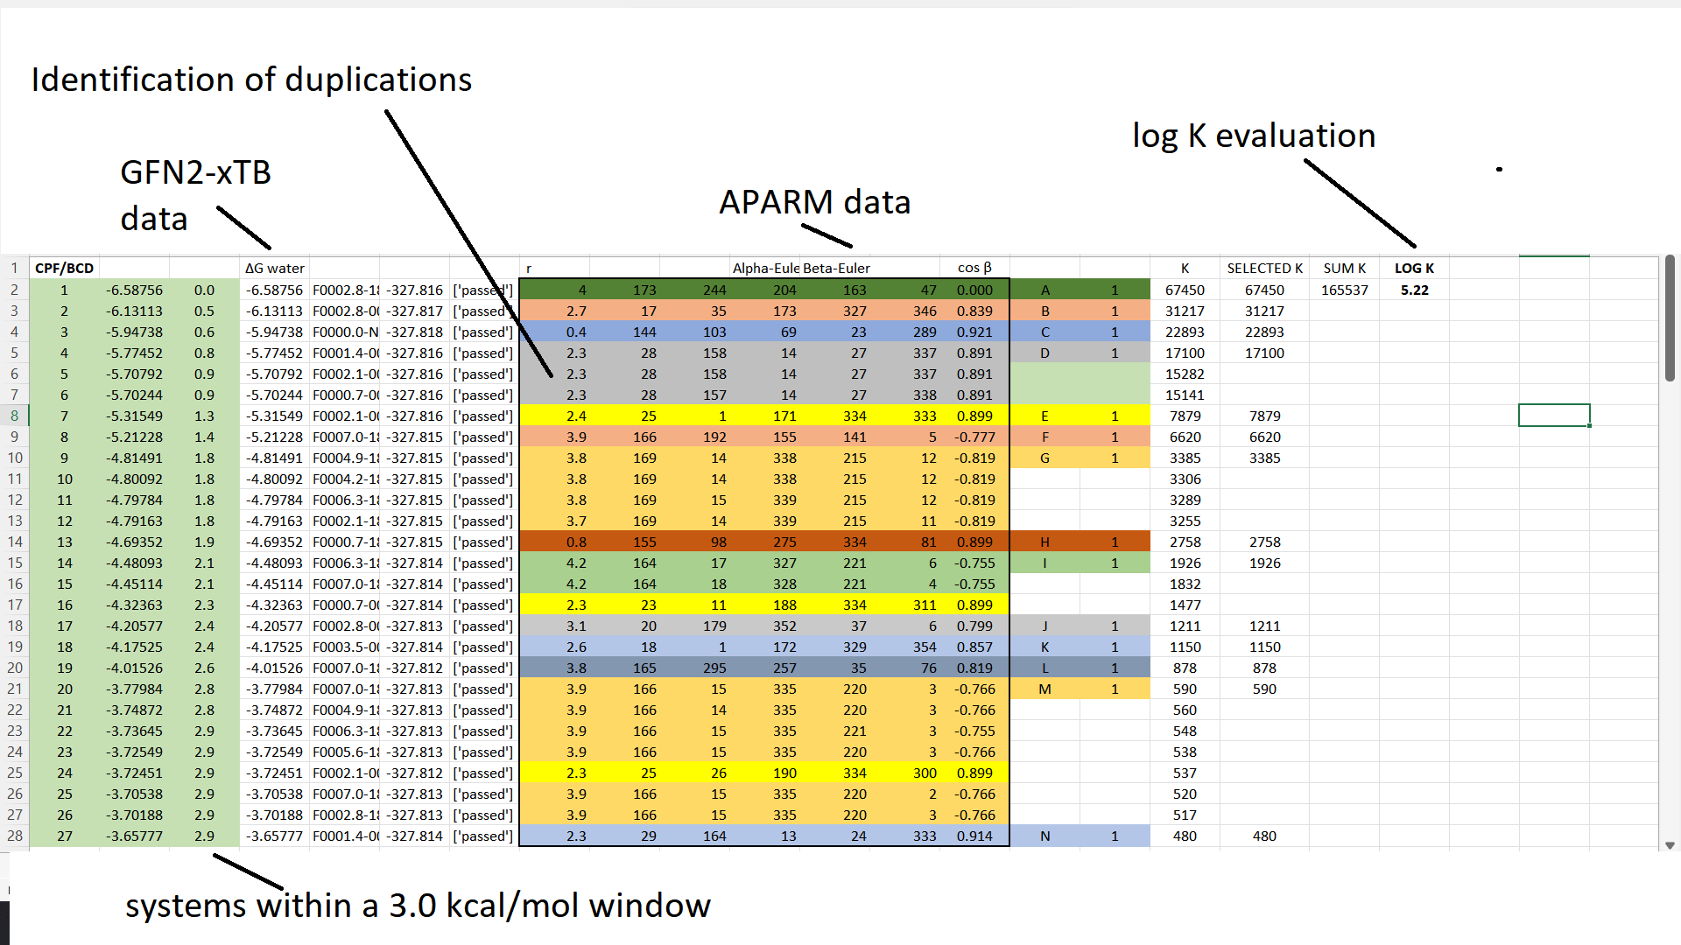Click the cell showing SUM K value 165537

point(1346,290)
